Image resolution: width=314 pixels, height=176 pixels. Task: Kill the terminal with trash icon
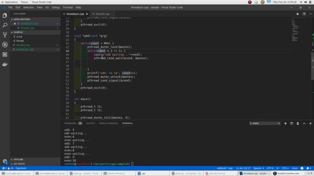298,124
